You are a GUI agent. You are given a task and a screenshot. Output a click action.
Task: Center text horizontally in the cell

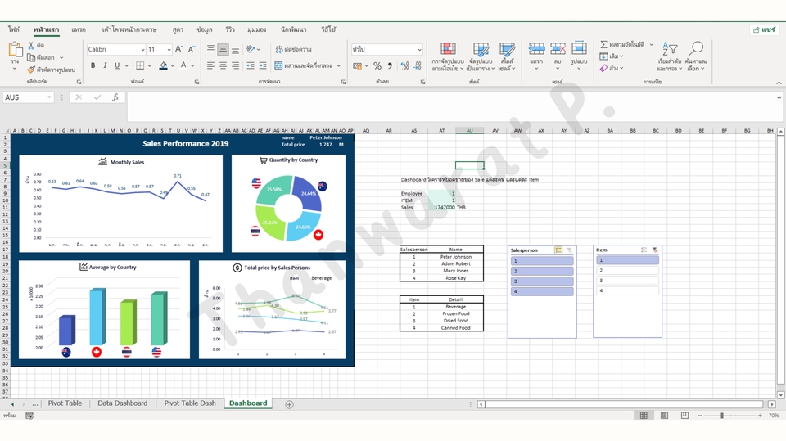point(223,65)
